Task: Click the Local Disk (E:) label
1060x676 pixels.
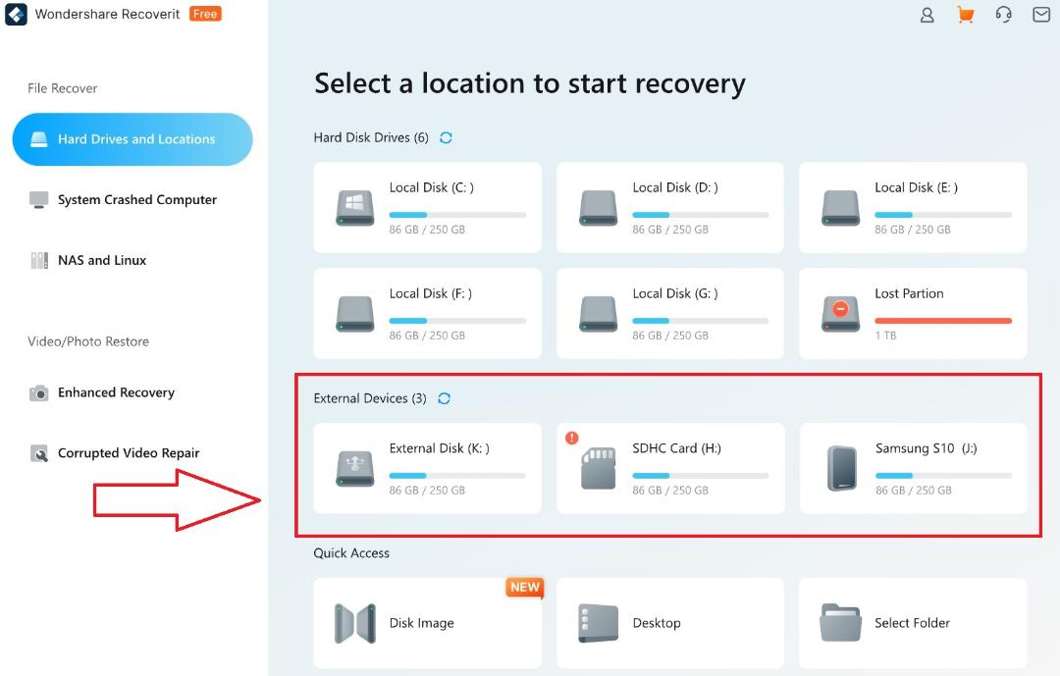Action: (x=916, y=188)
